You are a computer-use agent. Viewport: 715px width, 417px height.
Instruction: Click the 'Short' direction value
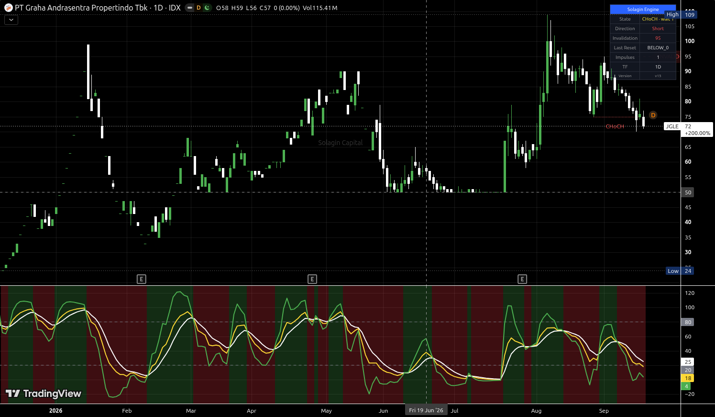(658, 29)
